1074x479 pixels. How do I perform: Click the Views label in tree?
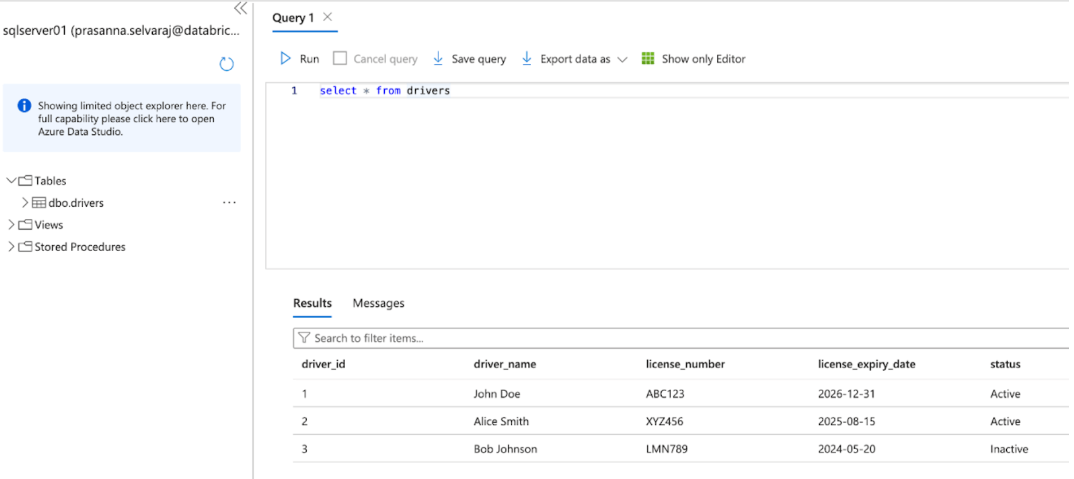[x=48, y=225]
